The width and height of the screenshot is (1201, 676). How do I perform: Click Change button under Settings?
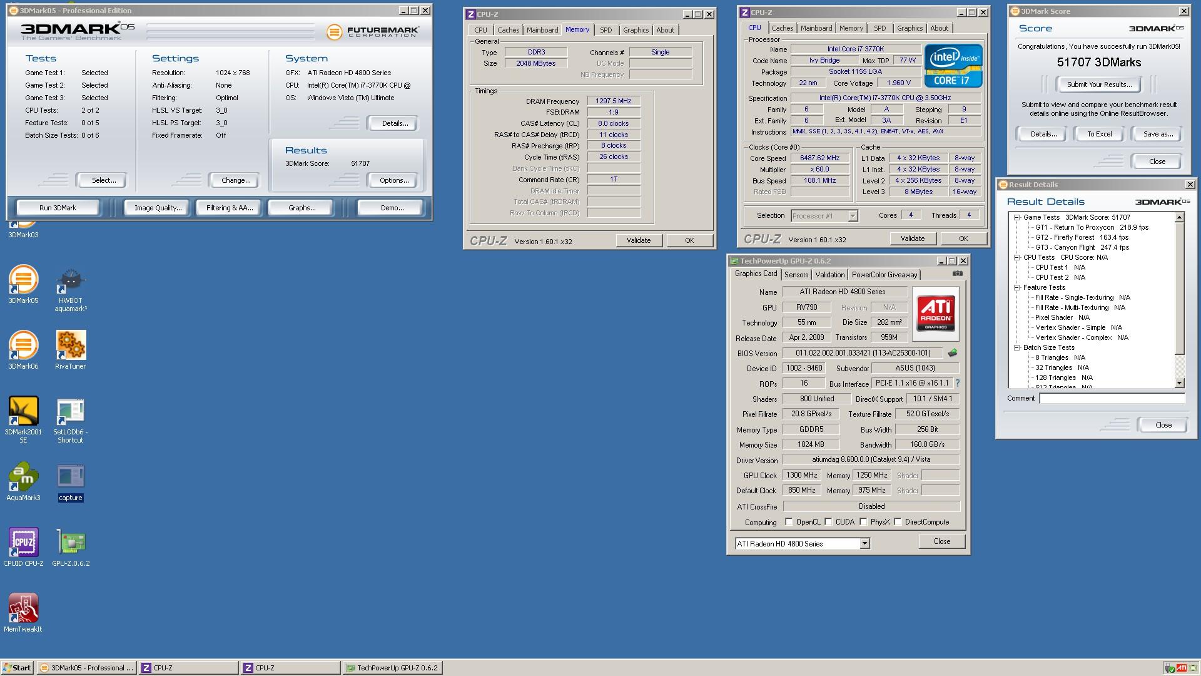tap(236, 180)
